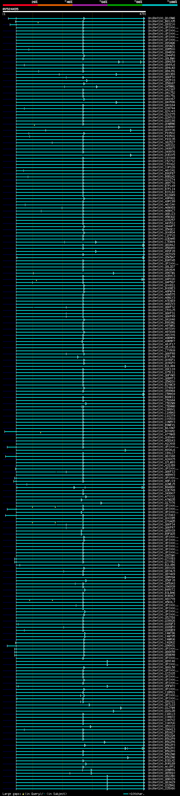Select hit label UniRef100_A7TNK8
Viewport: 180px width, 796px height.
(161, 435)
